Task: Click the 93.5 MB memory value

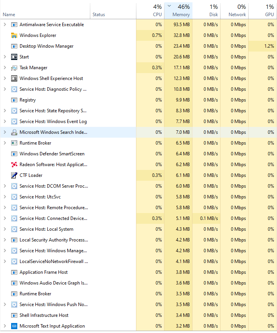Action: point(181,25)
